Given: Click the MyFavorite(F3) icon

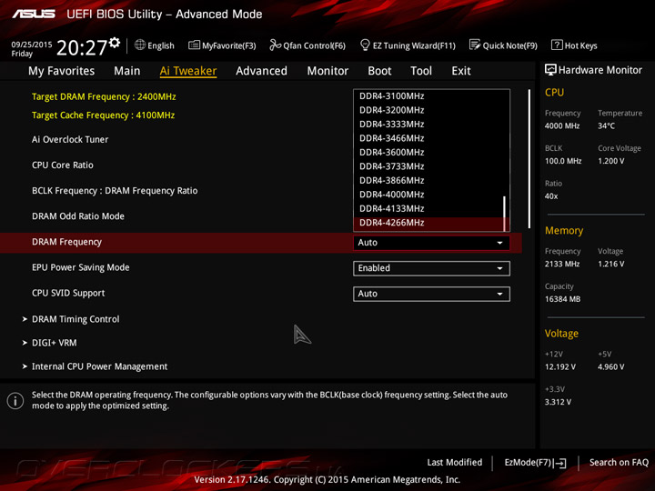Looking at the screenshot, I should [x=195, y=45].
